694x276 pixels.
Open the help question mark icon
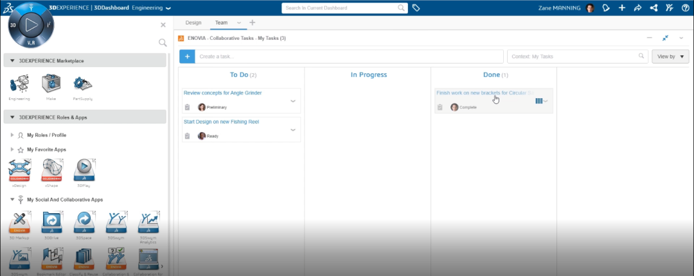pyautogui.click(x=685, y=8)
